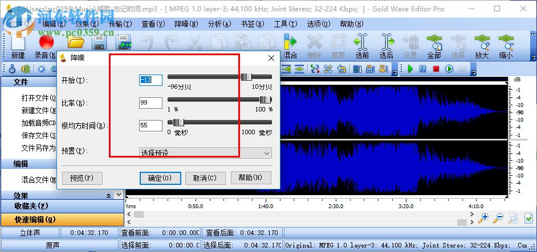The height and width of the screenshot is (252, 537).
Task: Click the undo arrow toolbar icon
Action: click(x=147, y=43)
